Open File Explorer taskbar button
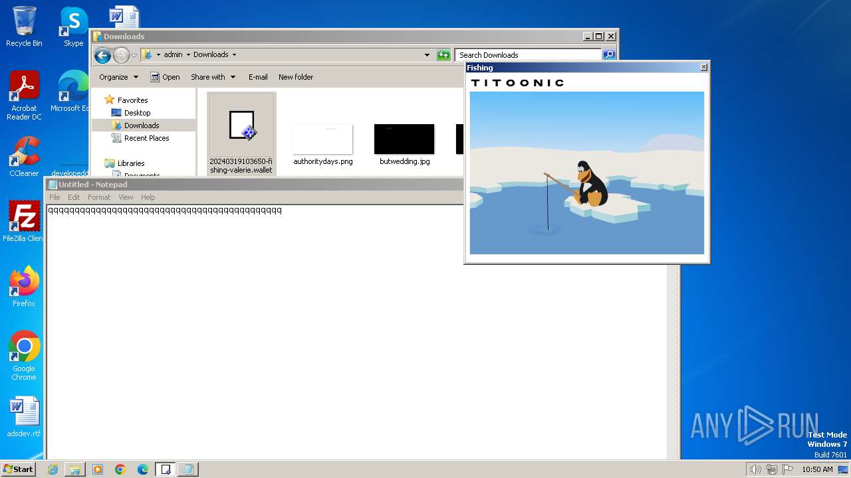The width and height of the screenshot is (851, 478). (75, 469)
